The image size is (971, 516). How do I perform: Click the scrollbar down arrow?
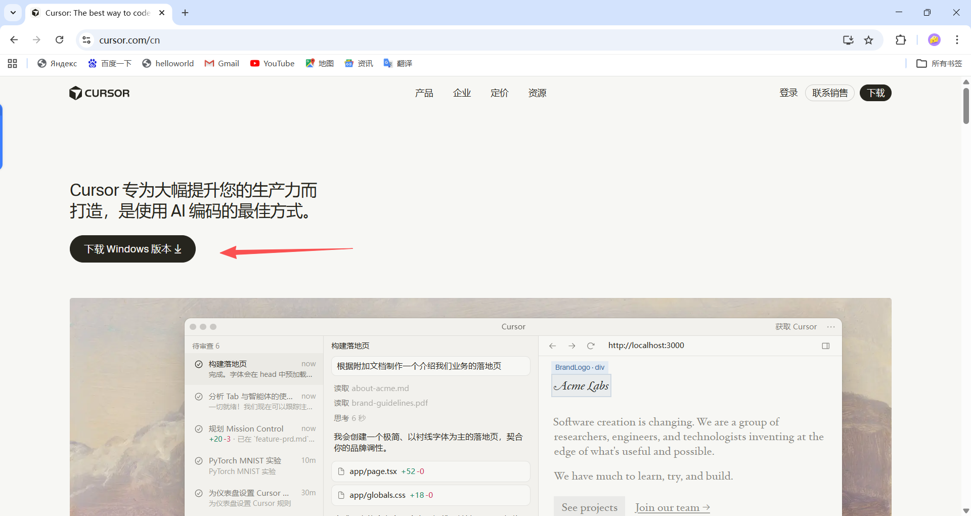pyautogui.click(x=966, y=511)
